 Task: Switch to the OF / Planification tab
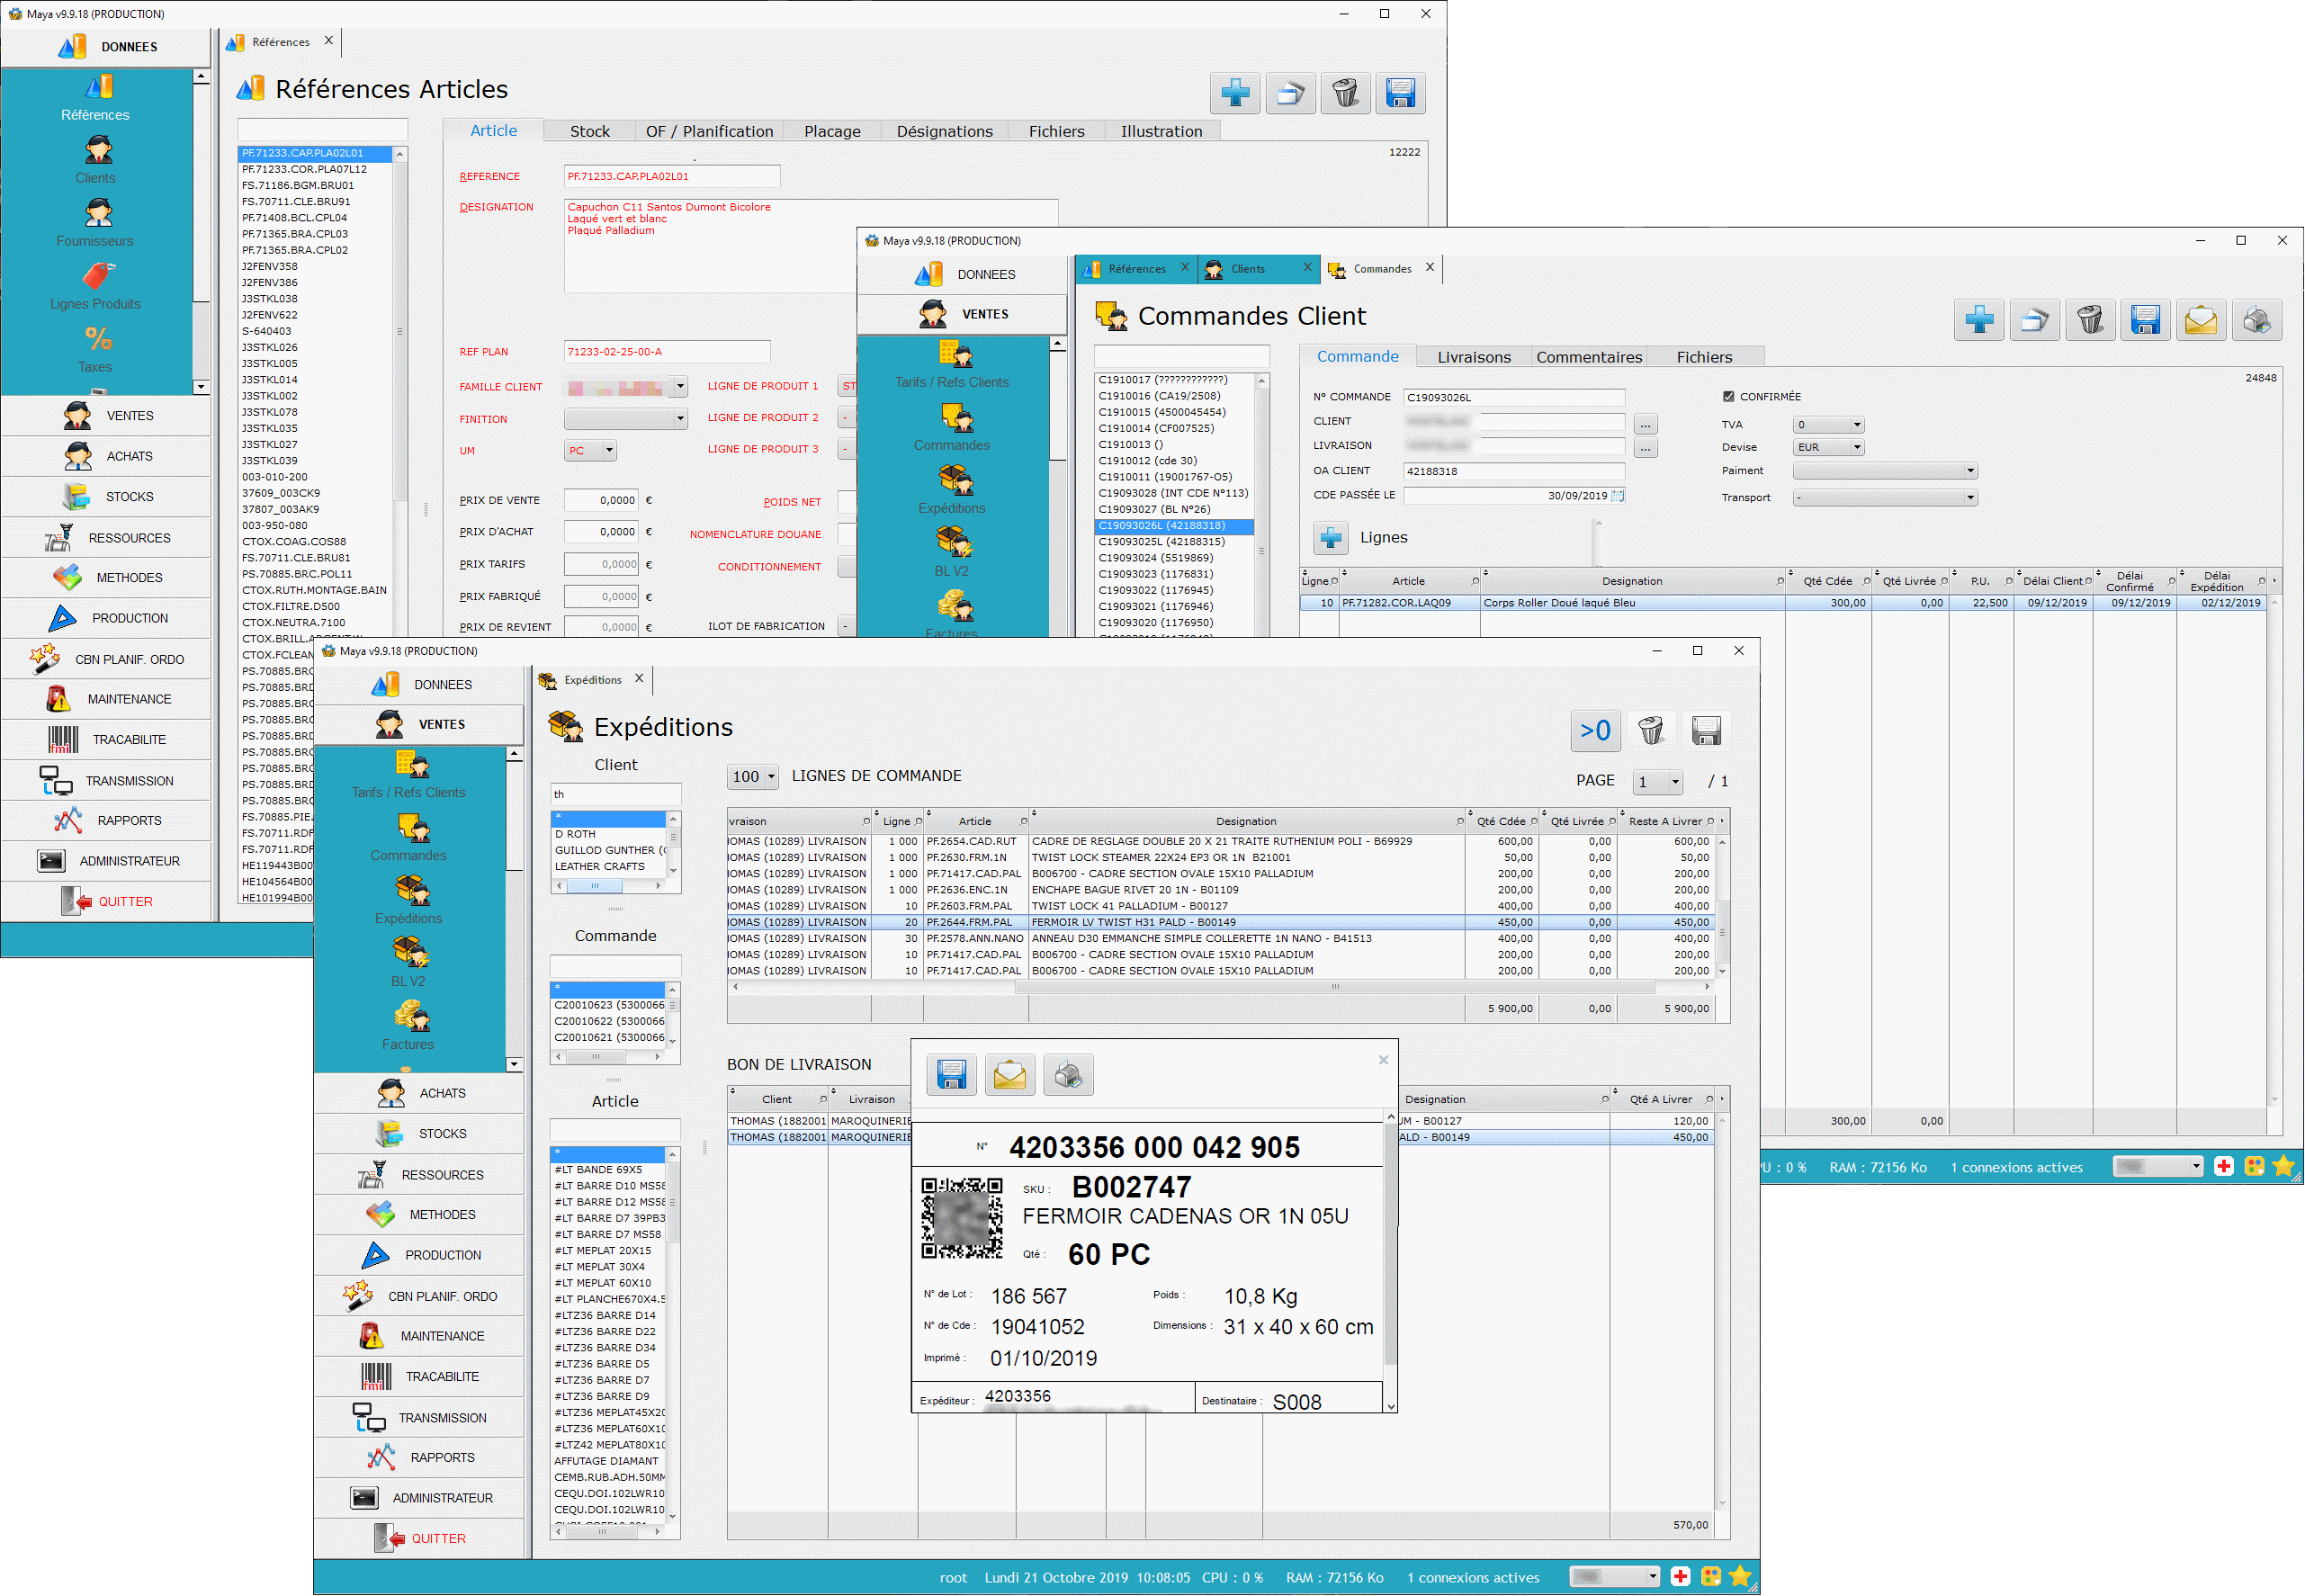709,131
